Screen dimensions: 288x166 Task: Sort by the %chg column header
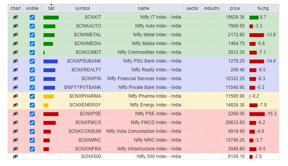click(x=262, y=8)
